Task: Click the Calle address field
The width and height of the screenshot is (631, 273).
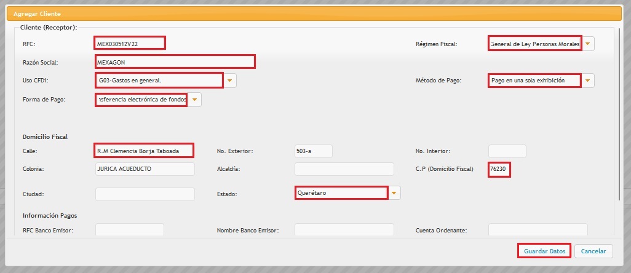Action: point(145,151)
